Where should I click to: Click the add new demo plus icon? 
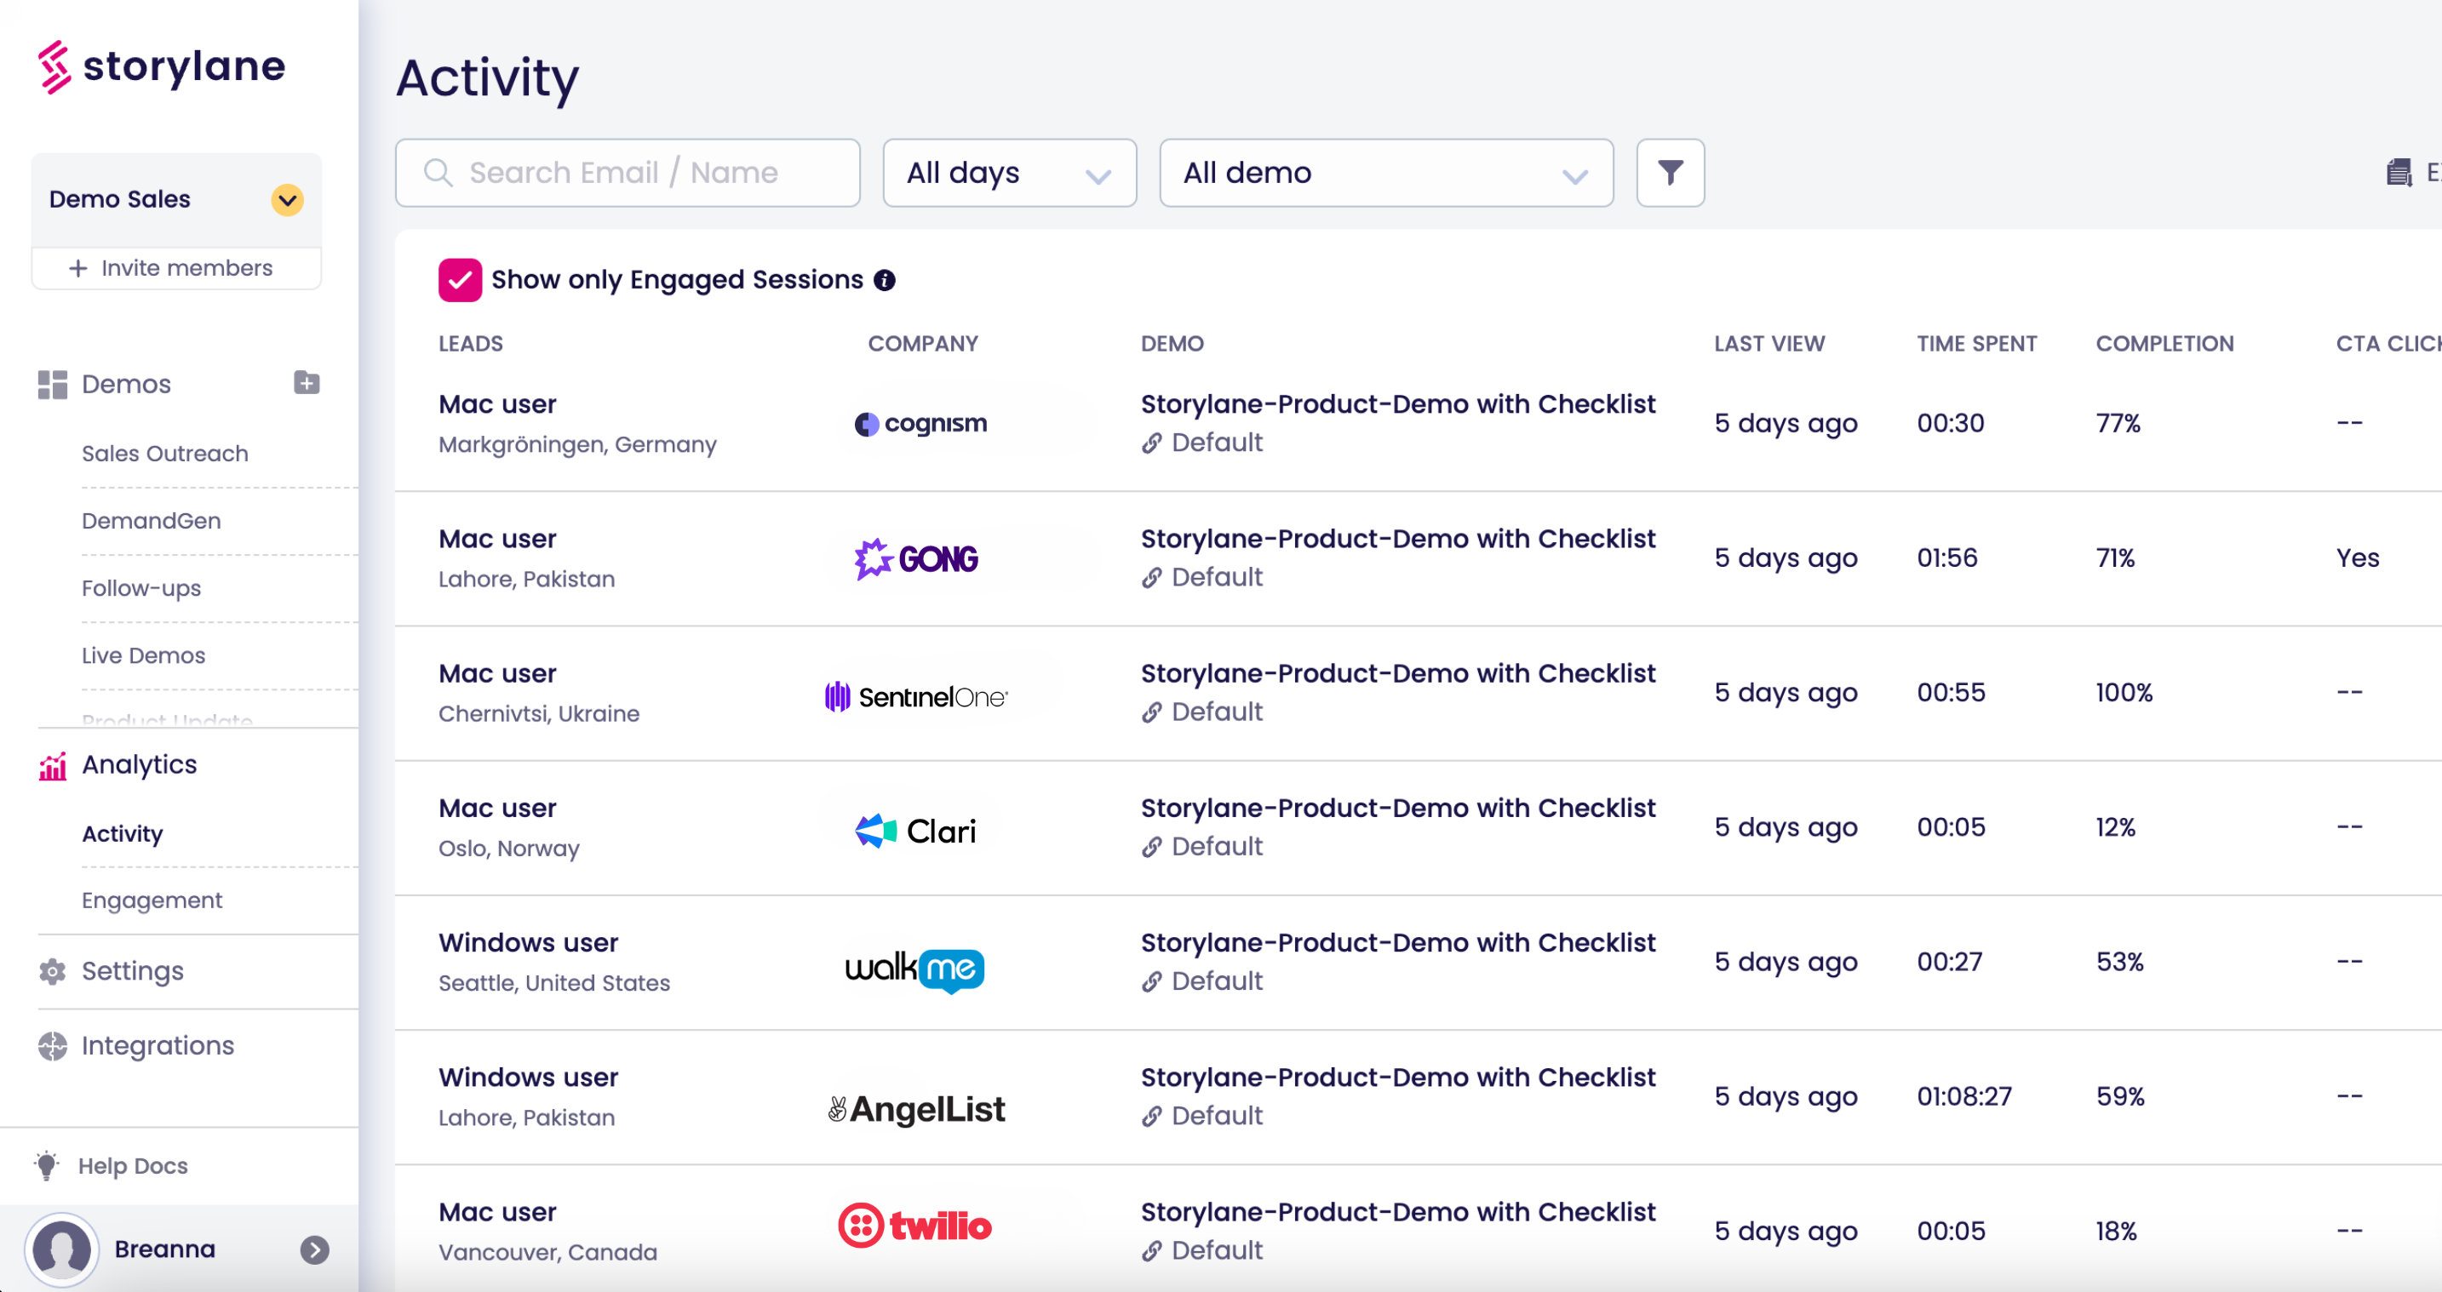pos(307,383)
